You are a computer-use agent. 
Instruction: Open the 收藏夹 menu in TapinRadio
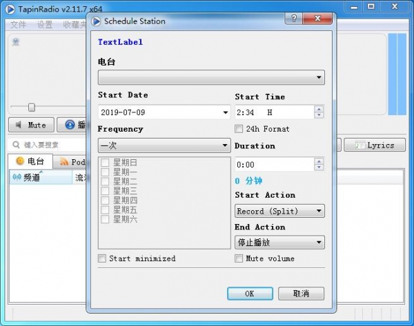[75, 25]
